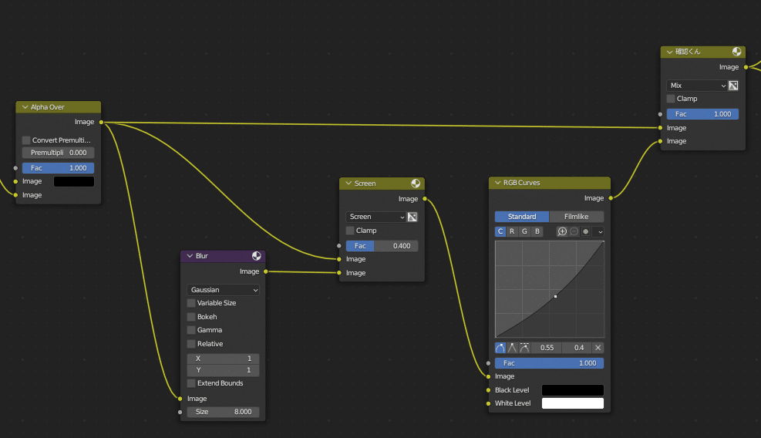Collapse the 確認くん node
The width and height of the screenshot is (761, 438).
(670, 52)
